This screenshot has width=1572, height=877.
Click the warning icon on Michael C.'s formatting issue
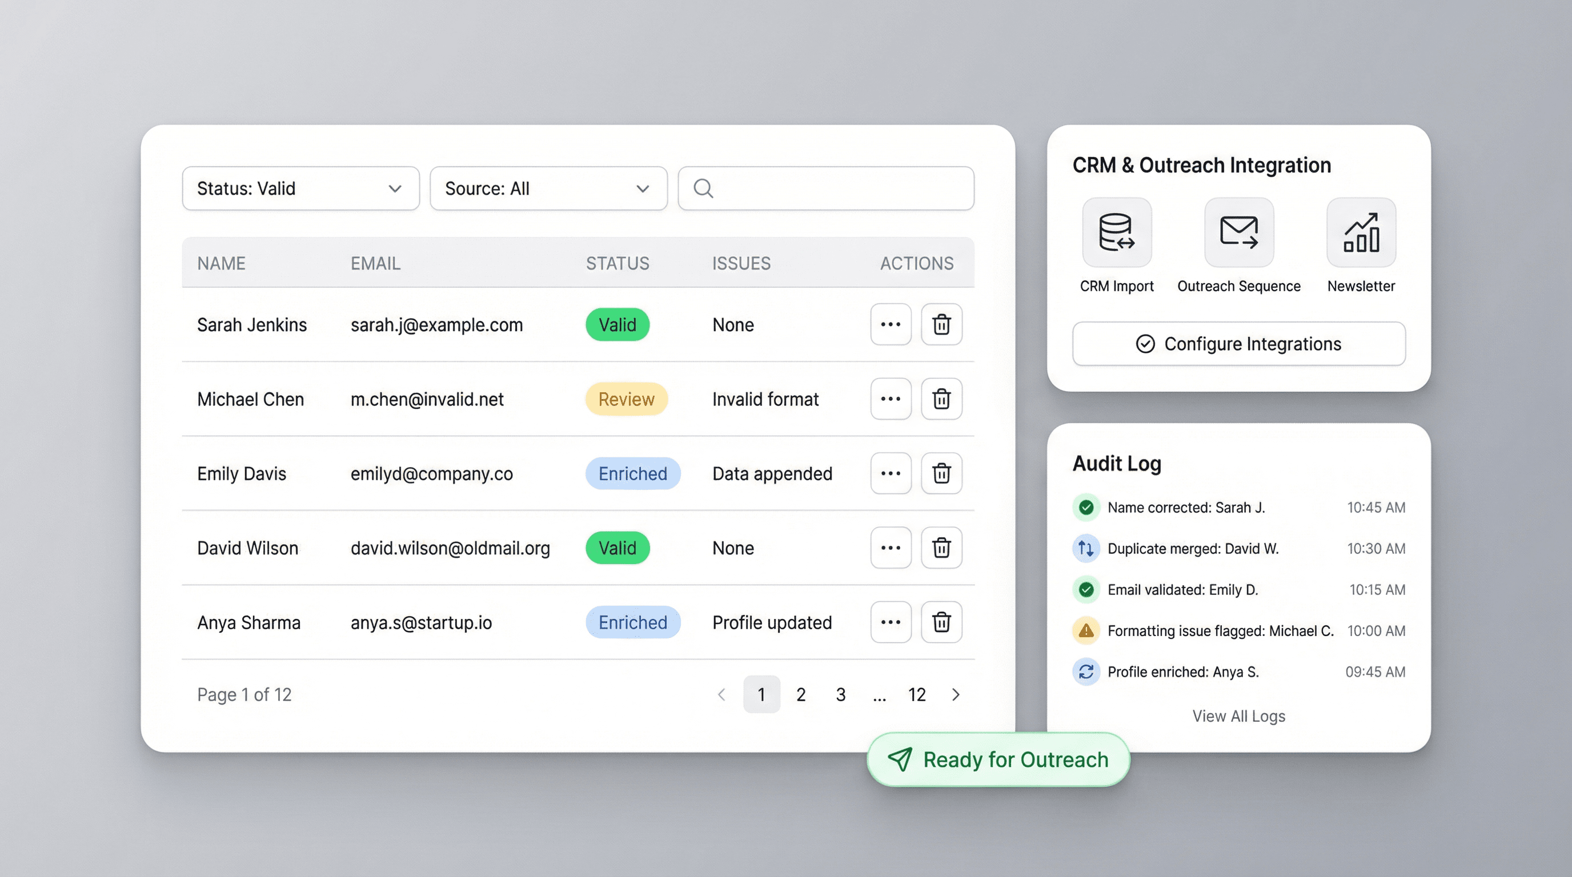[x=1086, y=630]
